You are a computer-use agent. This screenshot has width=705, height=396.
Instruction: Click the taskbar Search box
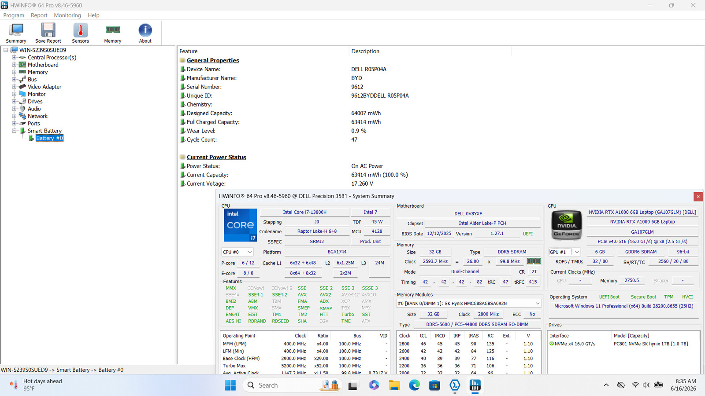pyautogui.click(x=292, y=385)
